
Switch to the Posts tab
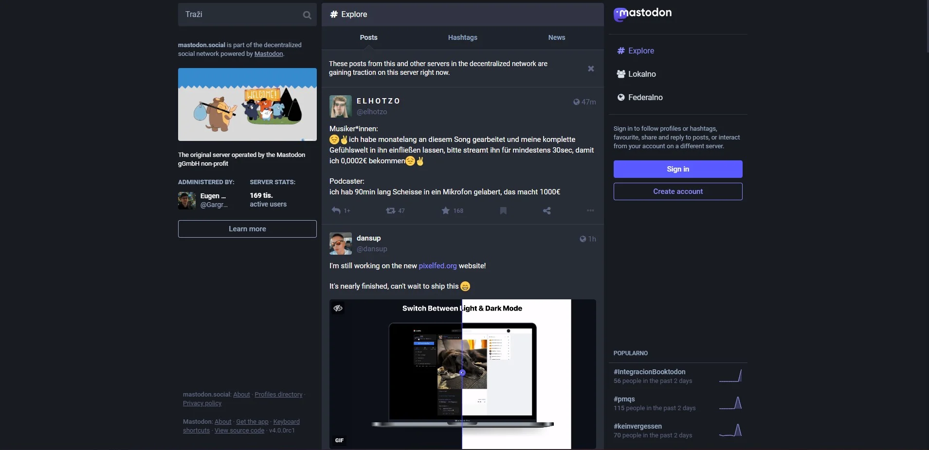pos(368,37)
